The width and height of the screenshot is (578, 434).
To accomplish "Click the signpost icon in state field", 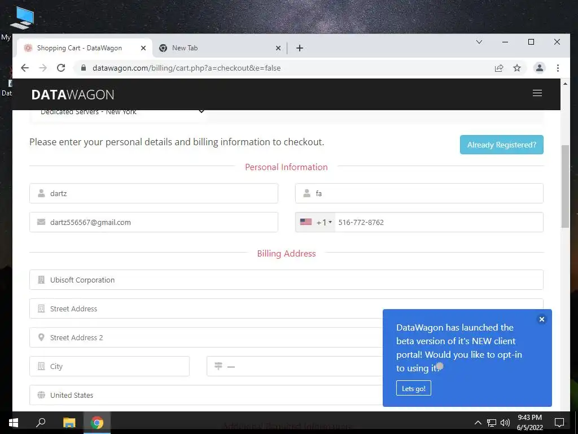I will (218, 366).
